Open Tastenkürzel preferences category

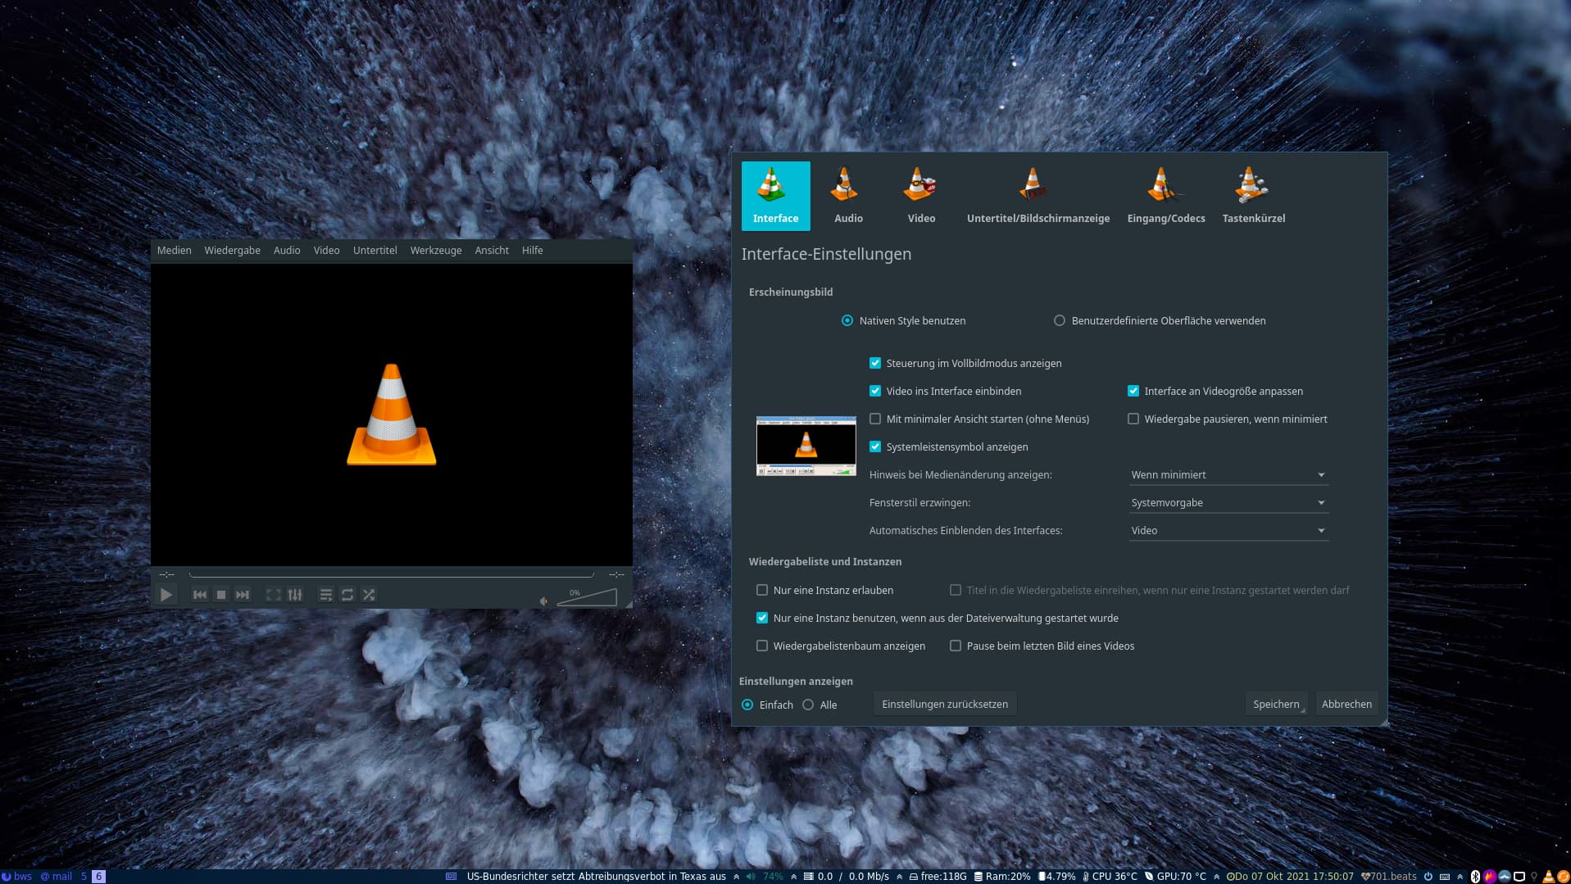pos(1253,196)
